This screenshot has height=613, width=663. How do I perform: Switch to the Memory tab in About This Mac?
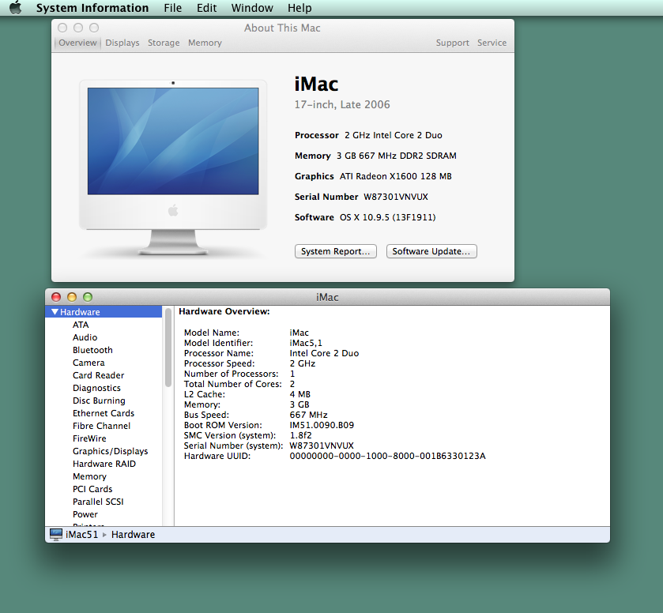[x=205, y=43]
